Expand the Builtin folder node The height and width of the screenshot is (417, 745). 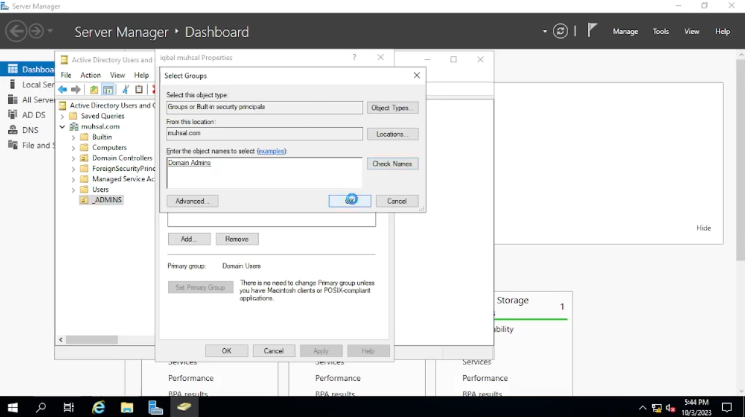tap(73, 138)
